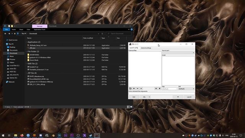Image resolution: width=245 pixels, height=138 pixels.
Task: Open File Explorer from the taskbar
Action: click(16, 135)
